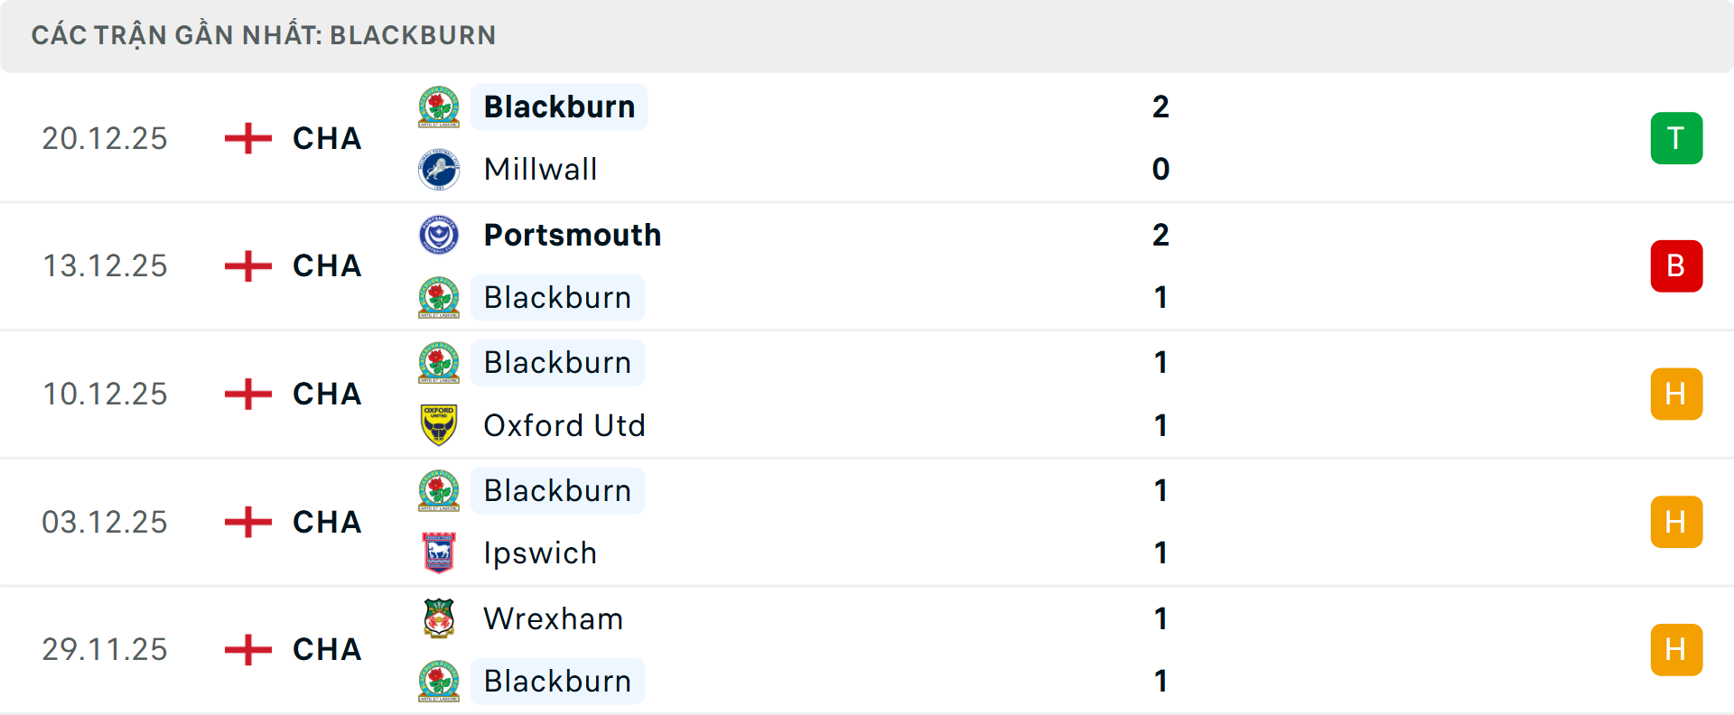Select CHA league label on 13.12.25 row

click(x=327, y=266)
